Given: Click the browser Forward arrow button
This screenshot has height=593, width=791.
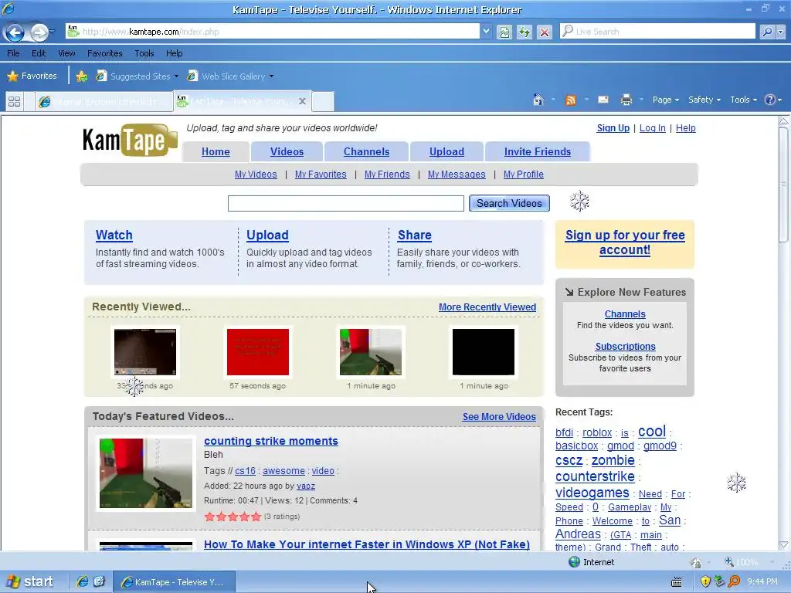Looking at the screenshot, I should pyautogui.click(x=39, y=32).
